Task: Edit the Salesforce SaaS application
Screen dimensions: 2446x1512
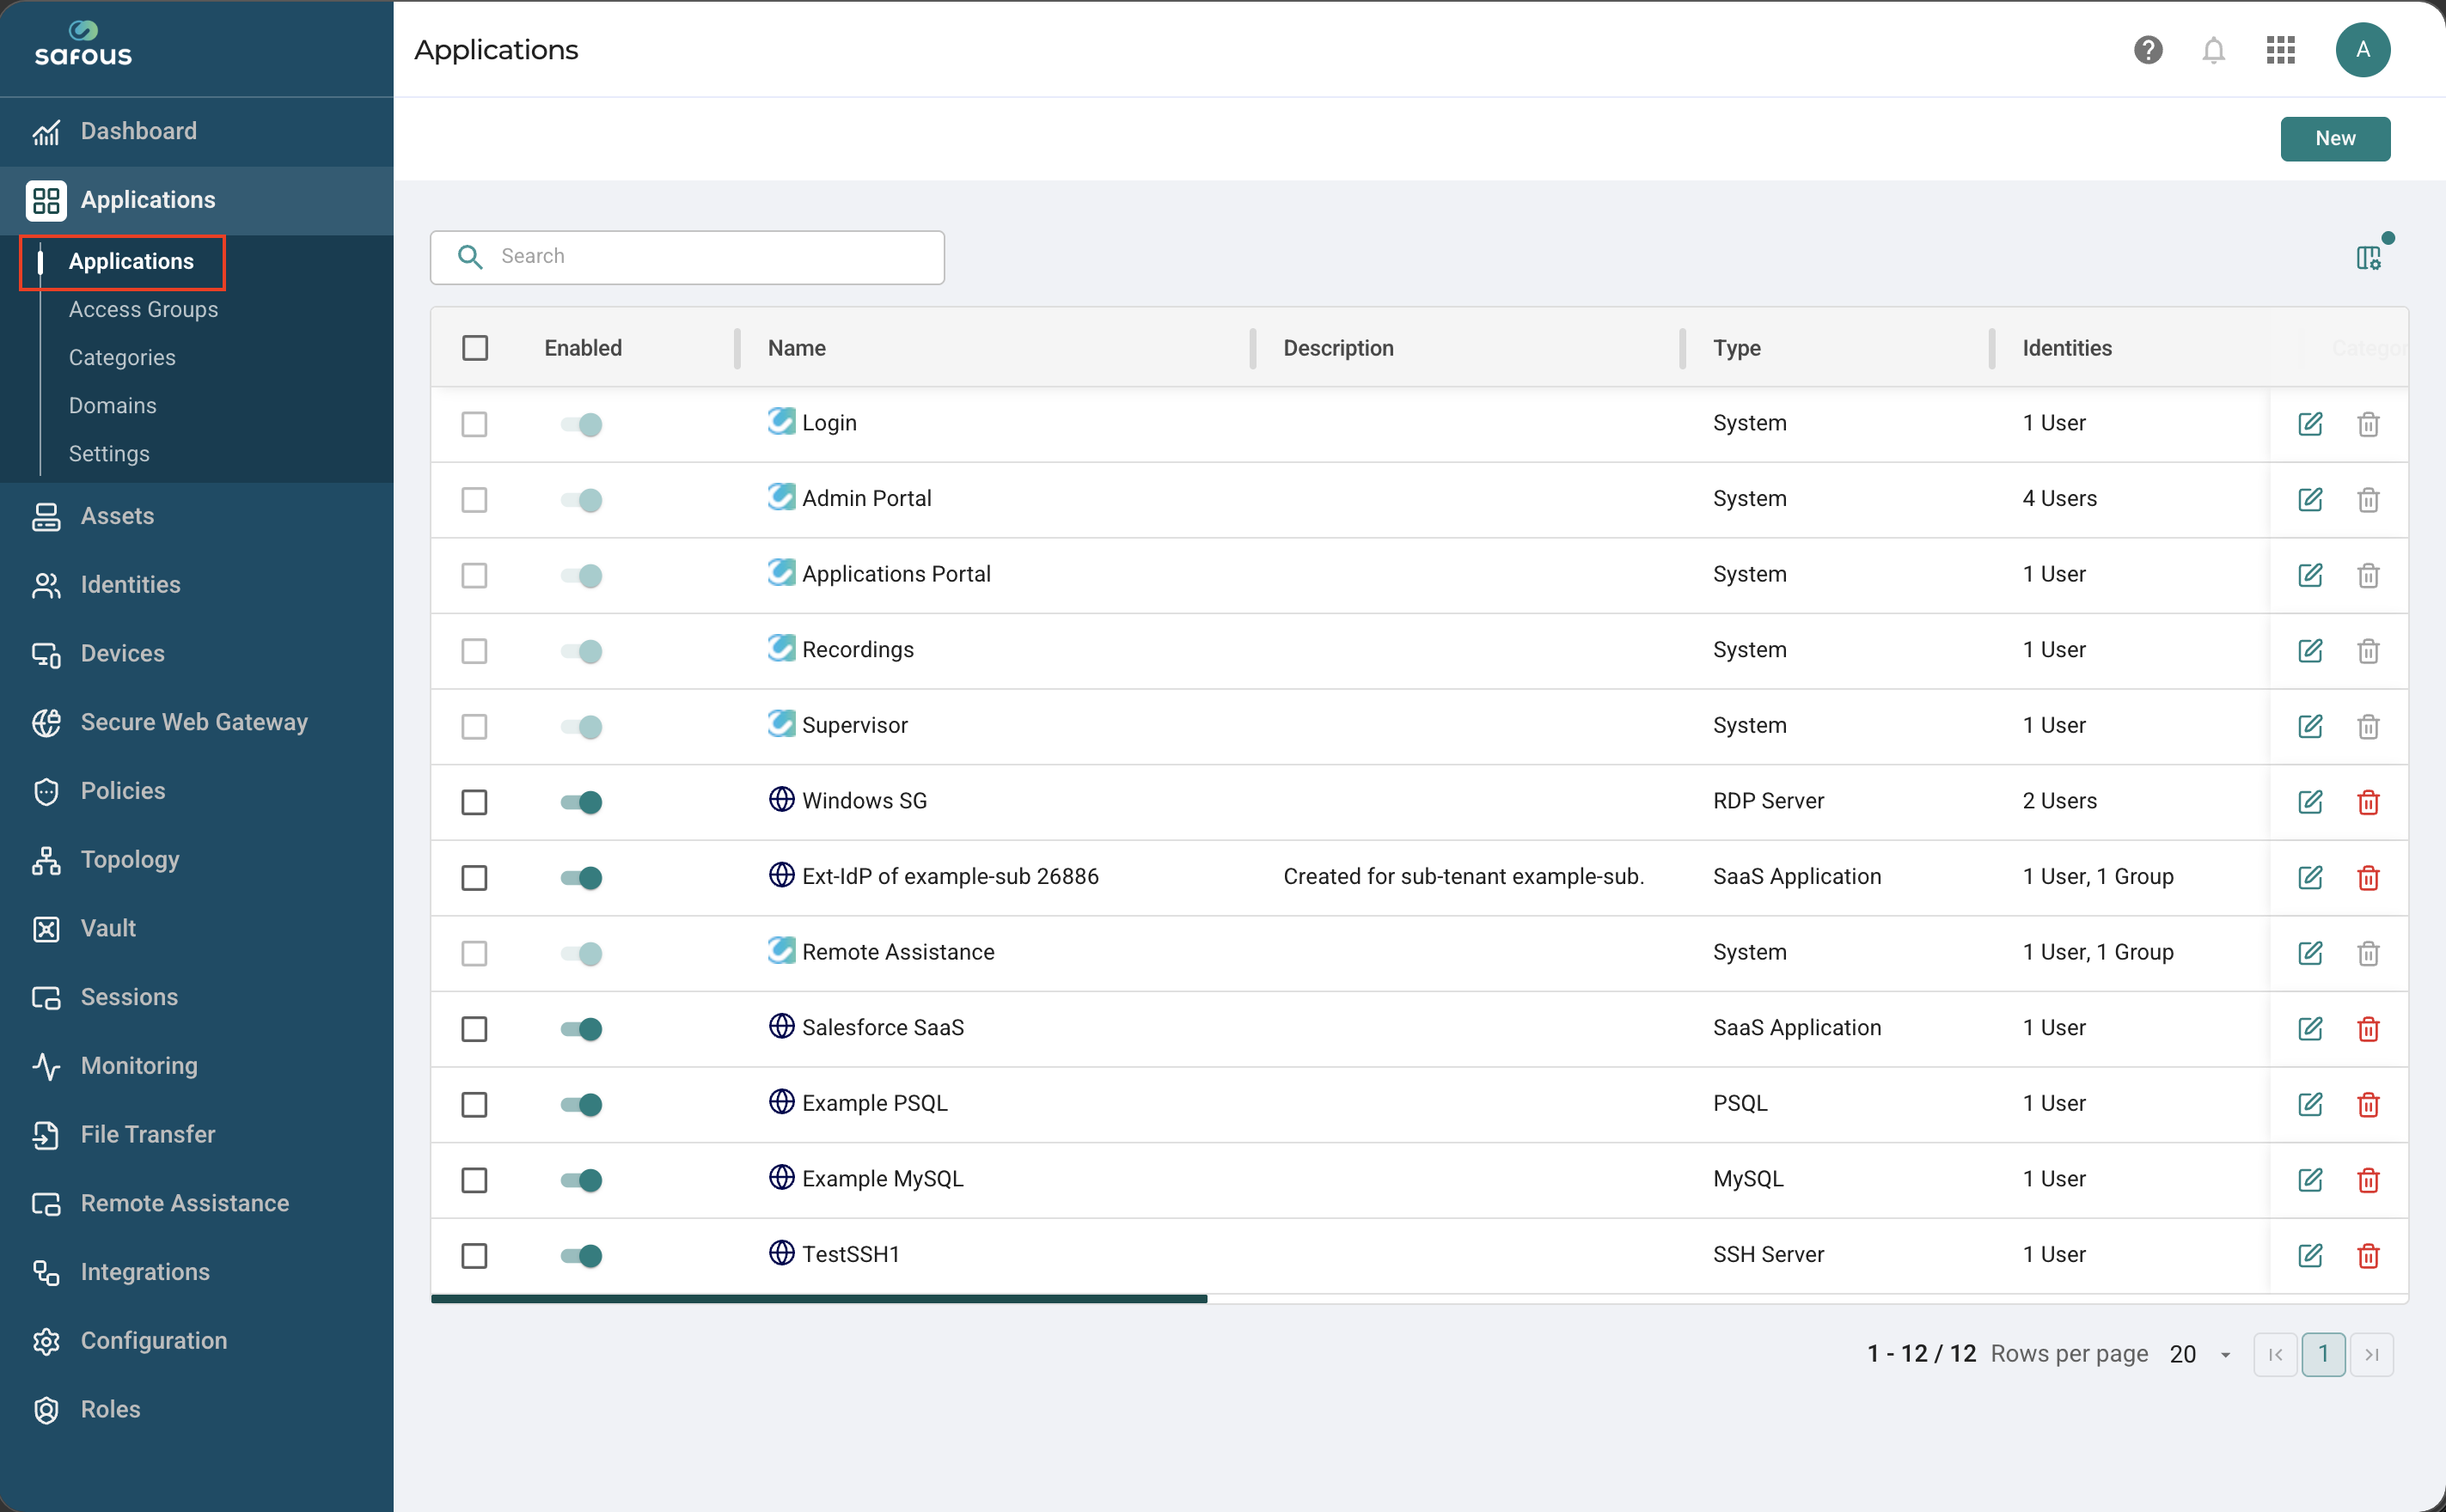Action: point(2309,1029)
